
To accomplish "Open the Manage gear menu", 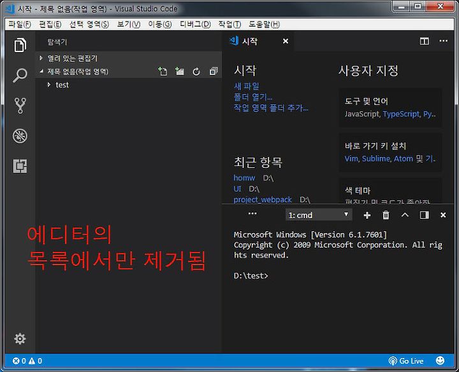I will pos(20,339).
